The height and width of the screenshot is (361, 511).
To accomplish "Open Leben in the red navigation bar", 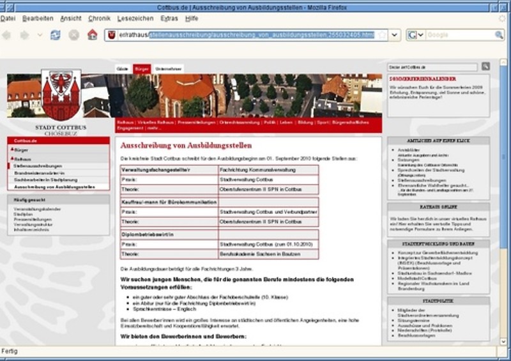I will pyautogui.click(x=286, y=122).
